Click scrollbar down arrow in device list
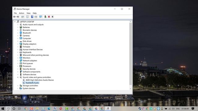Image resolution: width=198 pixels, height=111 pixels. [x=131, y=89]
